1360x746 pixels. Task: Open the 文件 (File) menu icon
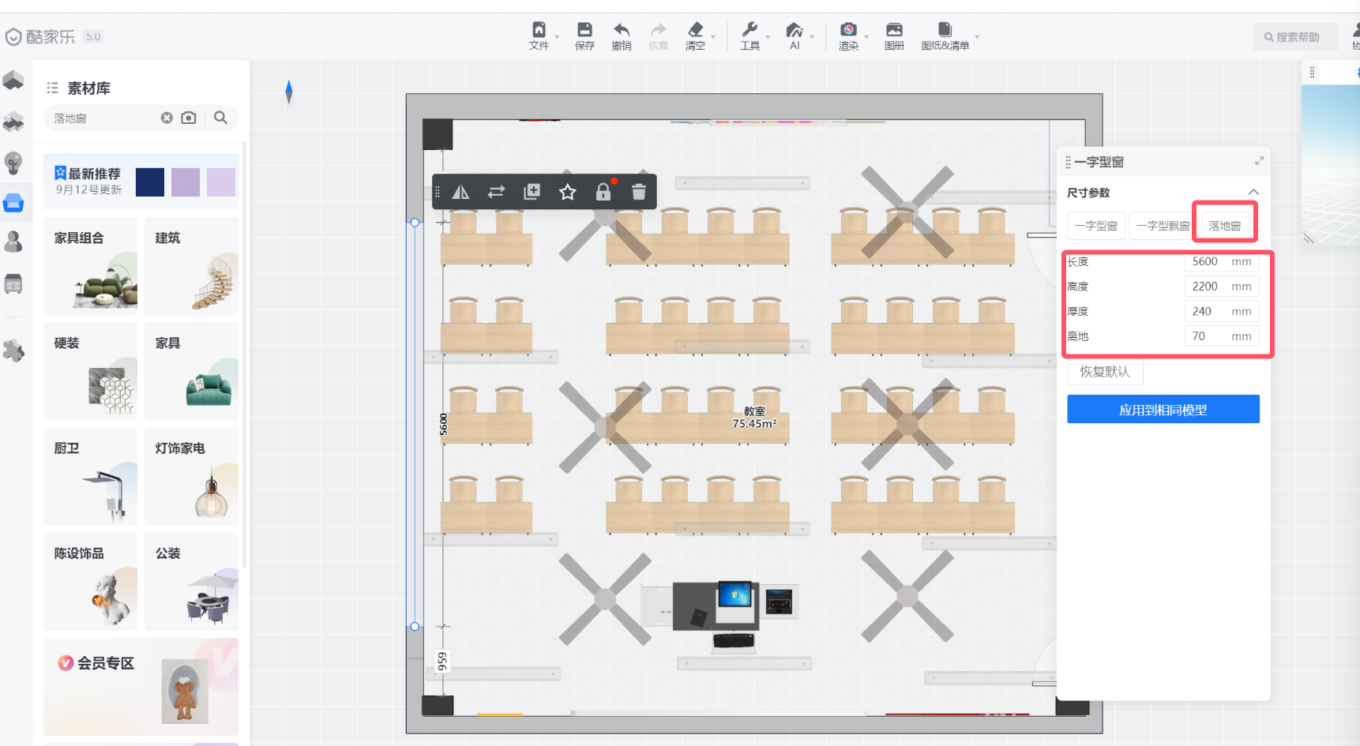(539, 30)
